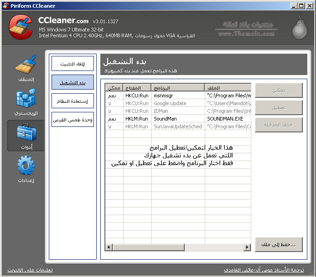Click the HKCU:Run key of IDMan row
This screenshot has width=316, height=277.
tap(137, 111)
